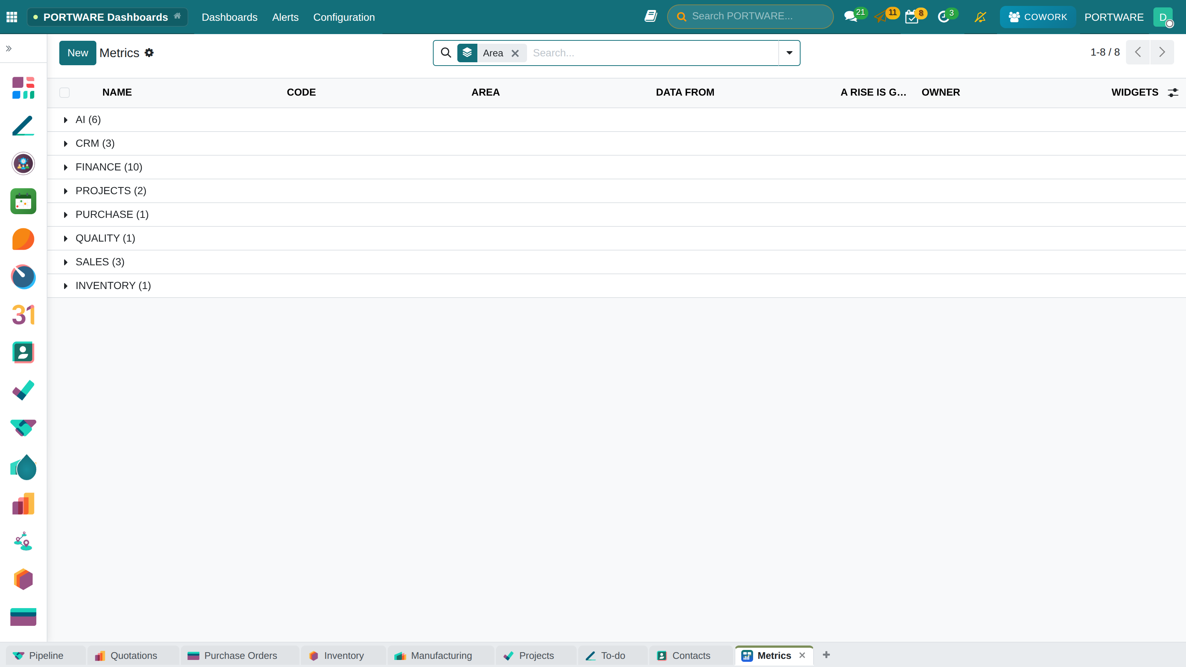The height and width of the screenshot is (667, 1186).
Task: Remove the Area group filter
Action: click(515, 53)
